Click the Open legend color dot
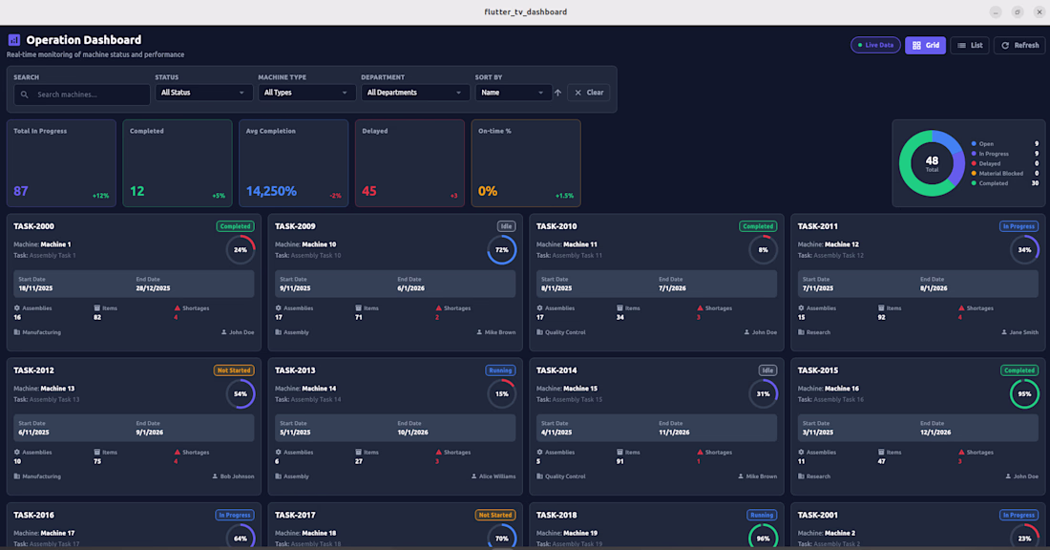 coord(974,143)
